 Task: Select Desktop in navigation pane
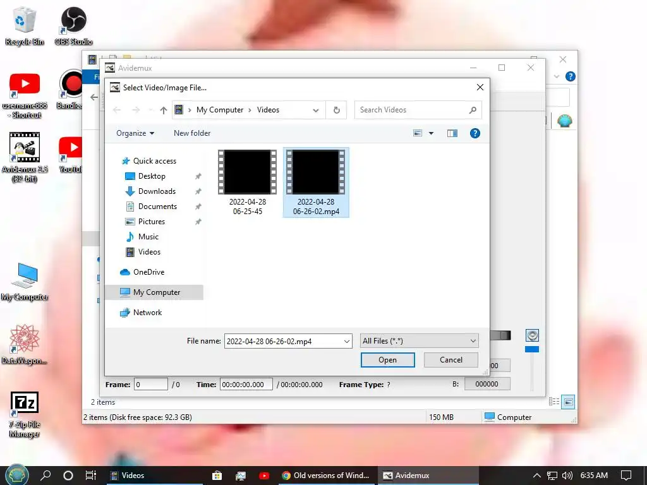(152, 176)
